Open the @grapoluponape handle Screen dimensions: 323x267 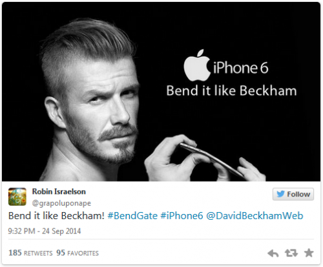pyautogui.click(x=61, y=203)
